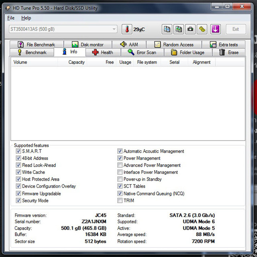Click the Alignment column header
Image resolution: width=257 pixels, height=257 pixels.
(x=202, y=62)
